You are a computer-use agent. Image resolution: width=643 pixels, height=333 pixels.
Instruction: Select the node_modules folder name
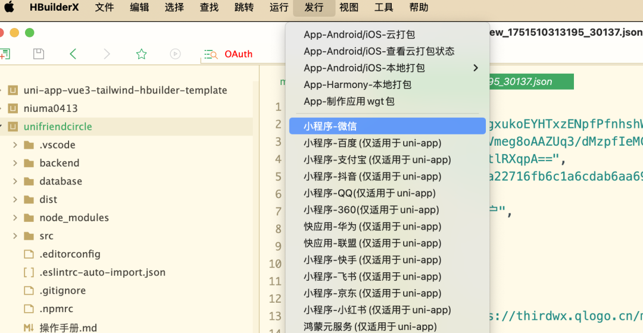click(74, 218)
